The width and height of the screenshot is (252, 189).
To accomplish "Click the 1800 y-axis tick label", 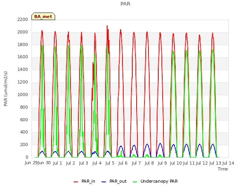I will [x=23, y=44].
